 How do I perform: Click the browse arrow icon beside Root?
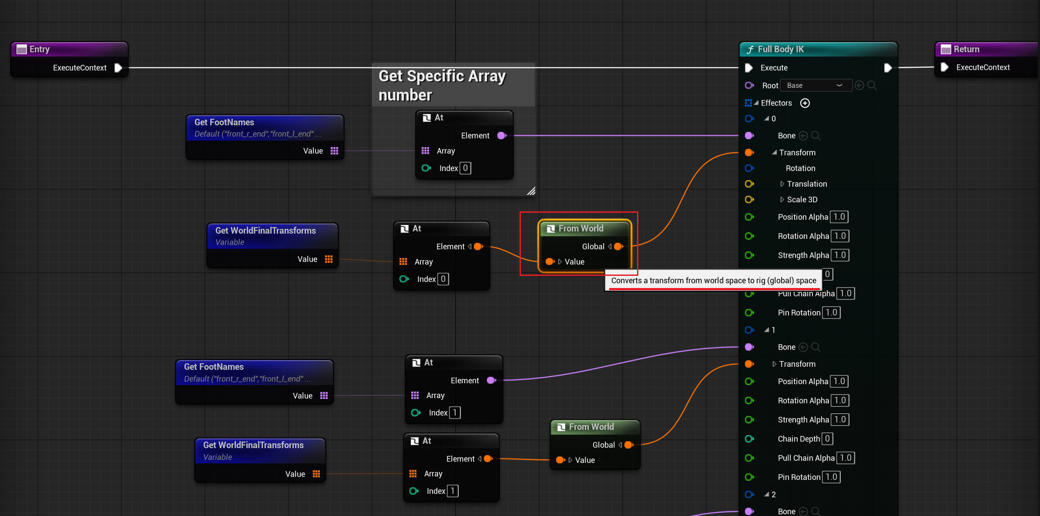pyautogui.click(x=859, y=85)
